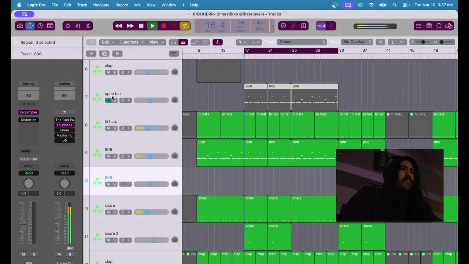Start recording with the red Record button

[x=164, y=26]
